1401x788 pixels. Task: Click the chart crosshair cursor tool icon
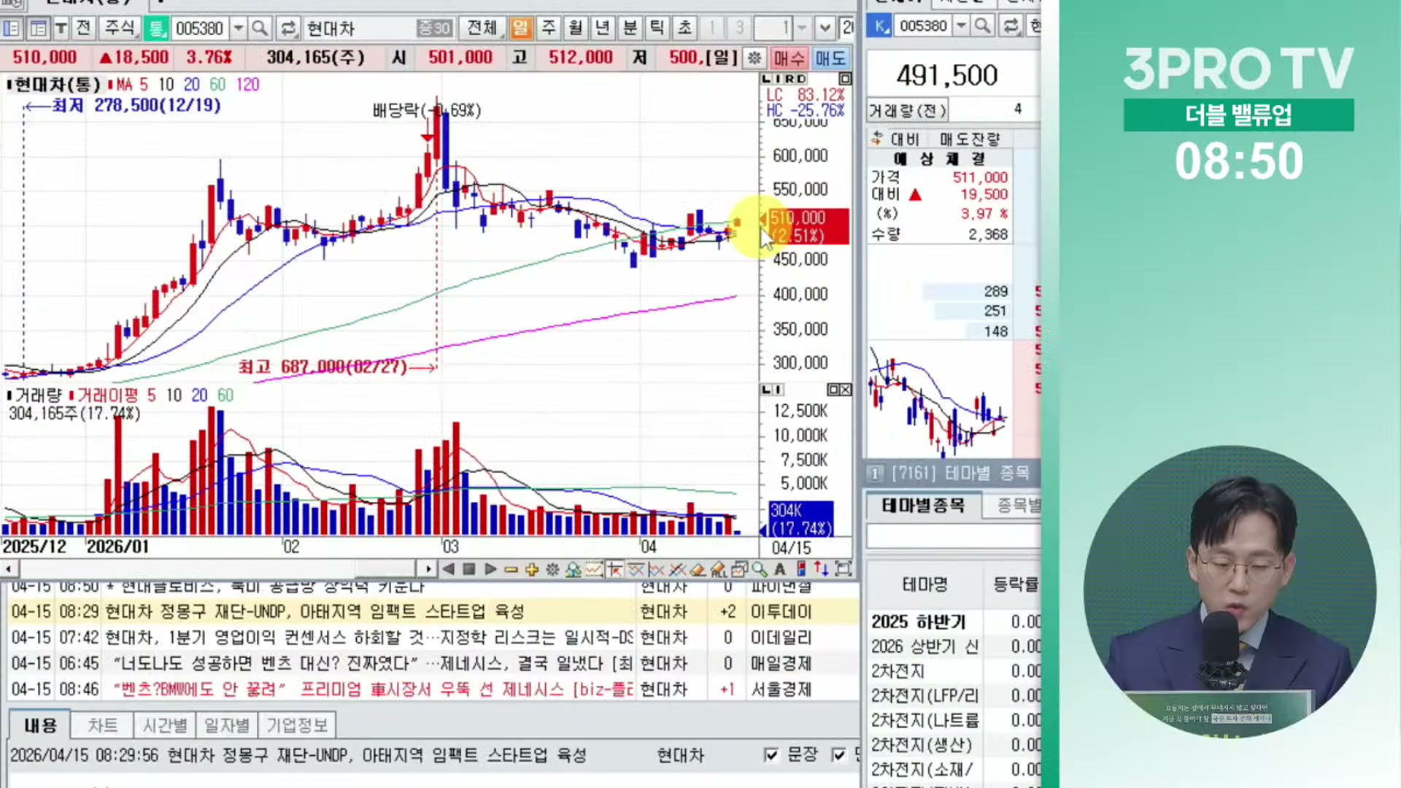(614, 569)
